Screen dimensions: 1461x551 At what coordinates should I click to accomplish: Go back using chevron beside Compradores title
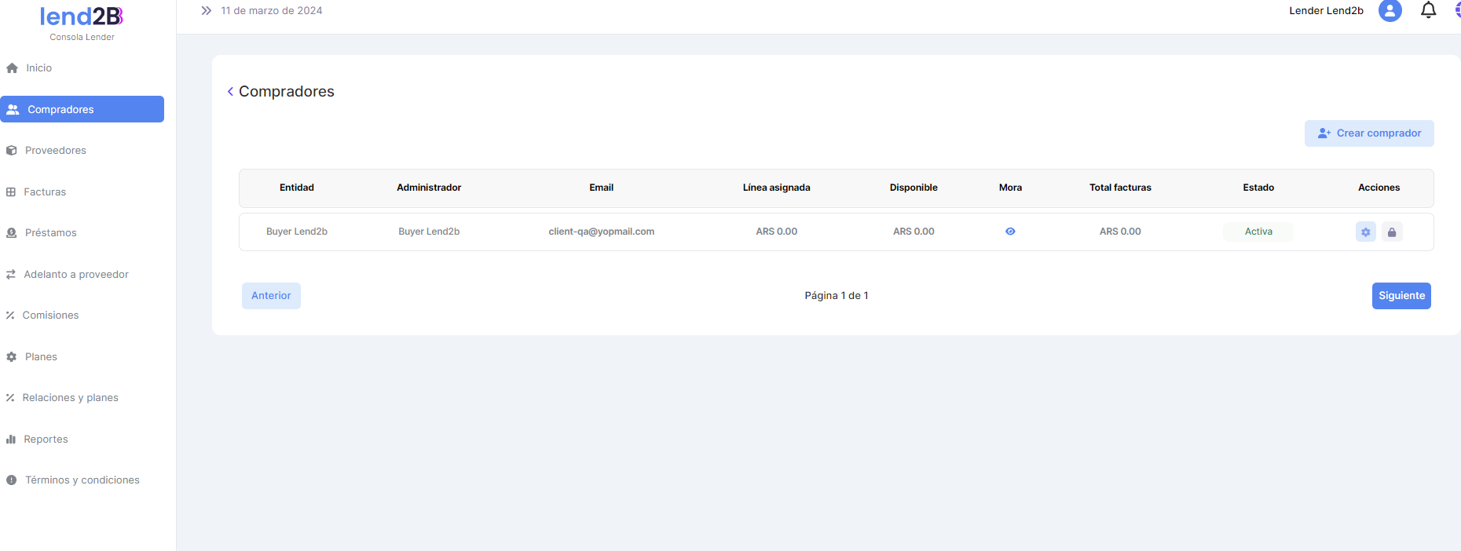click(x=230, y=92)
